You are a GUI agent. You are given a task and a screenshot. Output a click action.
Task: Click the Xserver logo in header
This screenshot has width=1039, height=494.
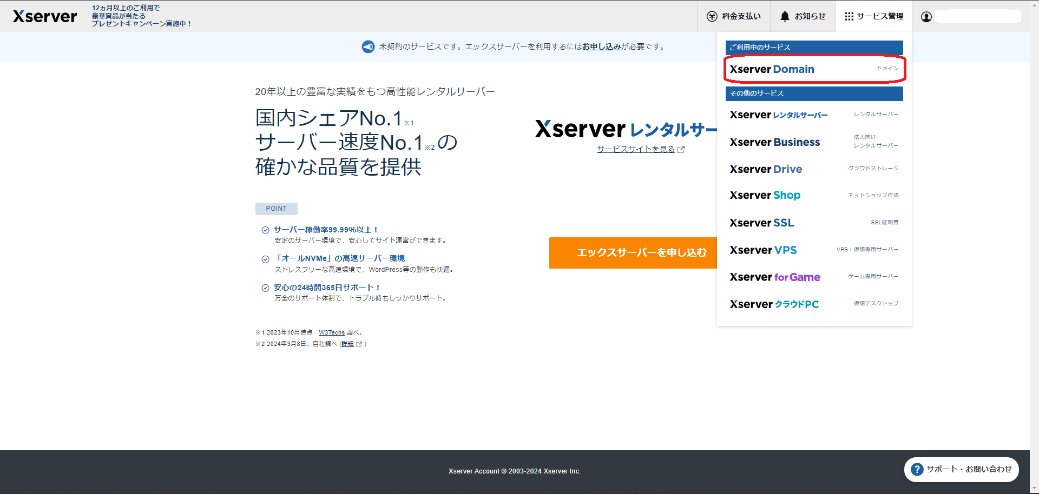[x=45, y=16]
